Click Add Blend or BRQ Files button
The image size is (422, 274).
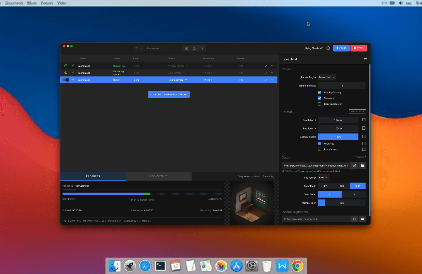coord(169,94)
